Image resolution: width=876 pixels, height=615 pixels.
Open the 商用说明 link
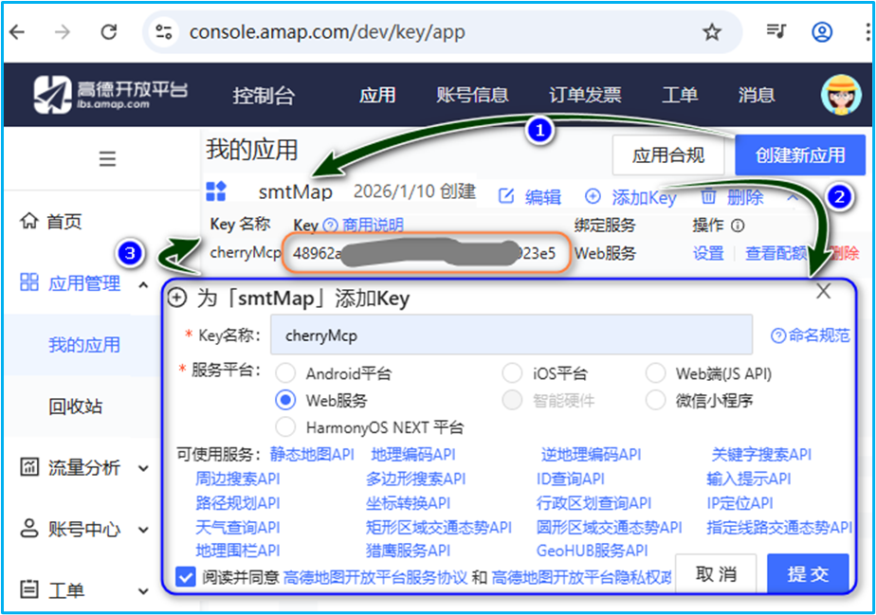373,226
